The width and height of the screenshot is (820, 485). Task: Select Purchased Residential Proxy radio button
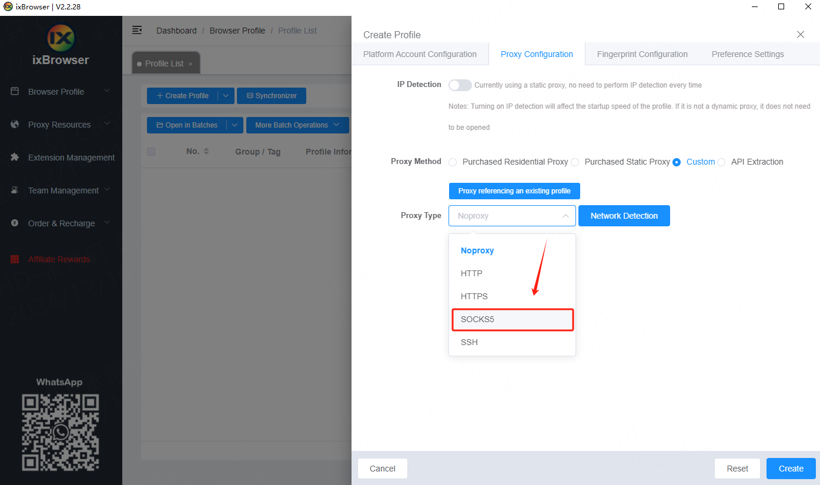pyautogui.click(x=453, y=162)
